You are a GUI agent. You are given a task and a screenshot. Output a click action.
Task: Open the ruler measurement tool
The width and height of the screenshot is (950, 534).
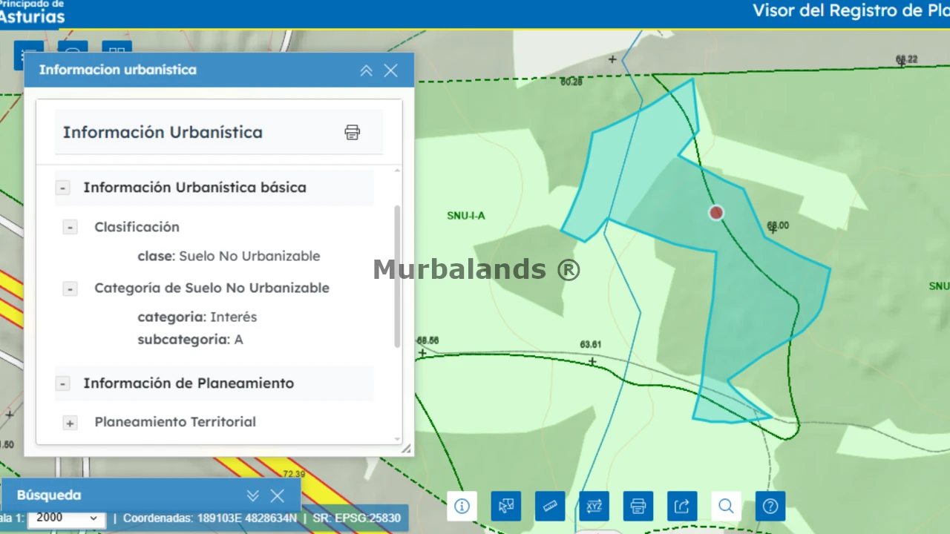pos(550,506)
